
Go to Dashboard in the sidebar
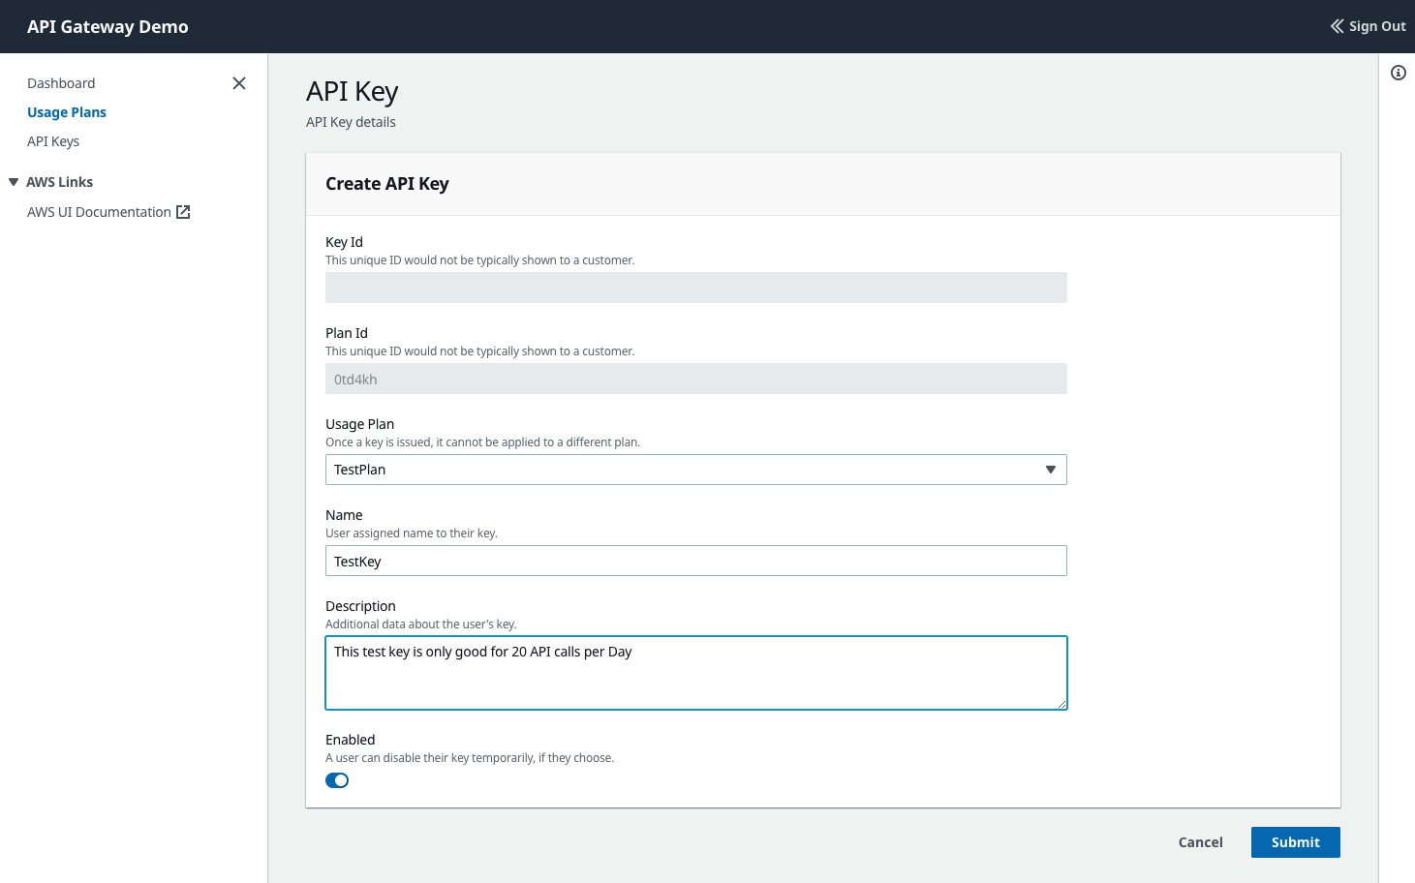click(61, 83)
